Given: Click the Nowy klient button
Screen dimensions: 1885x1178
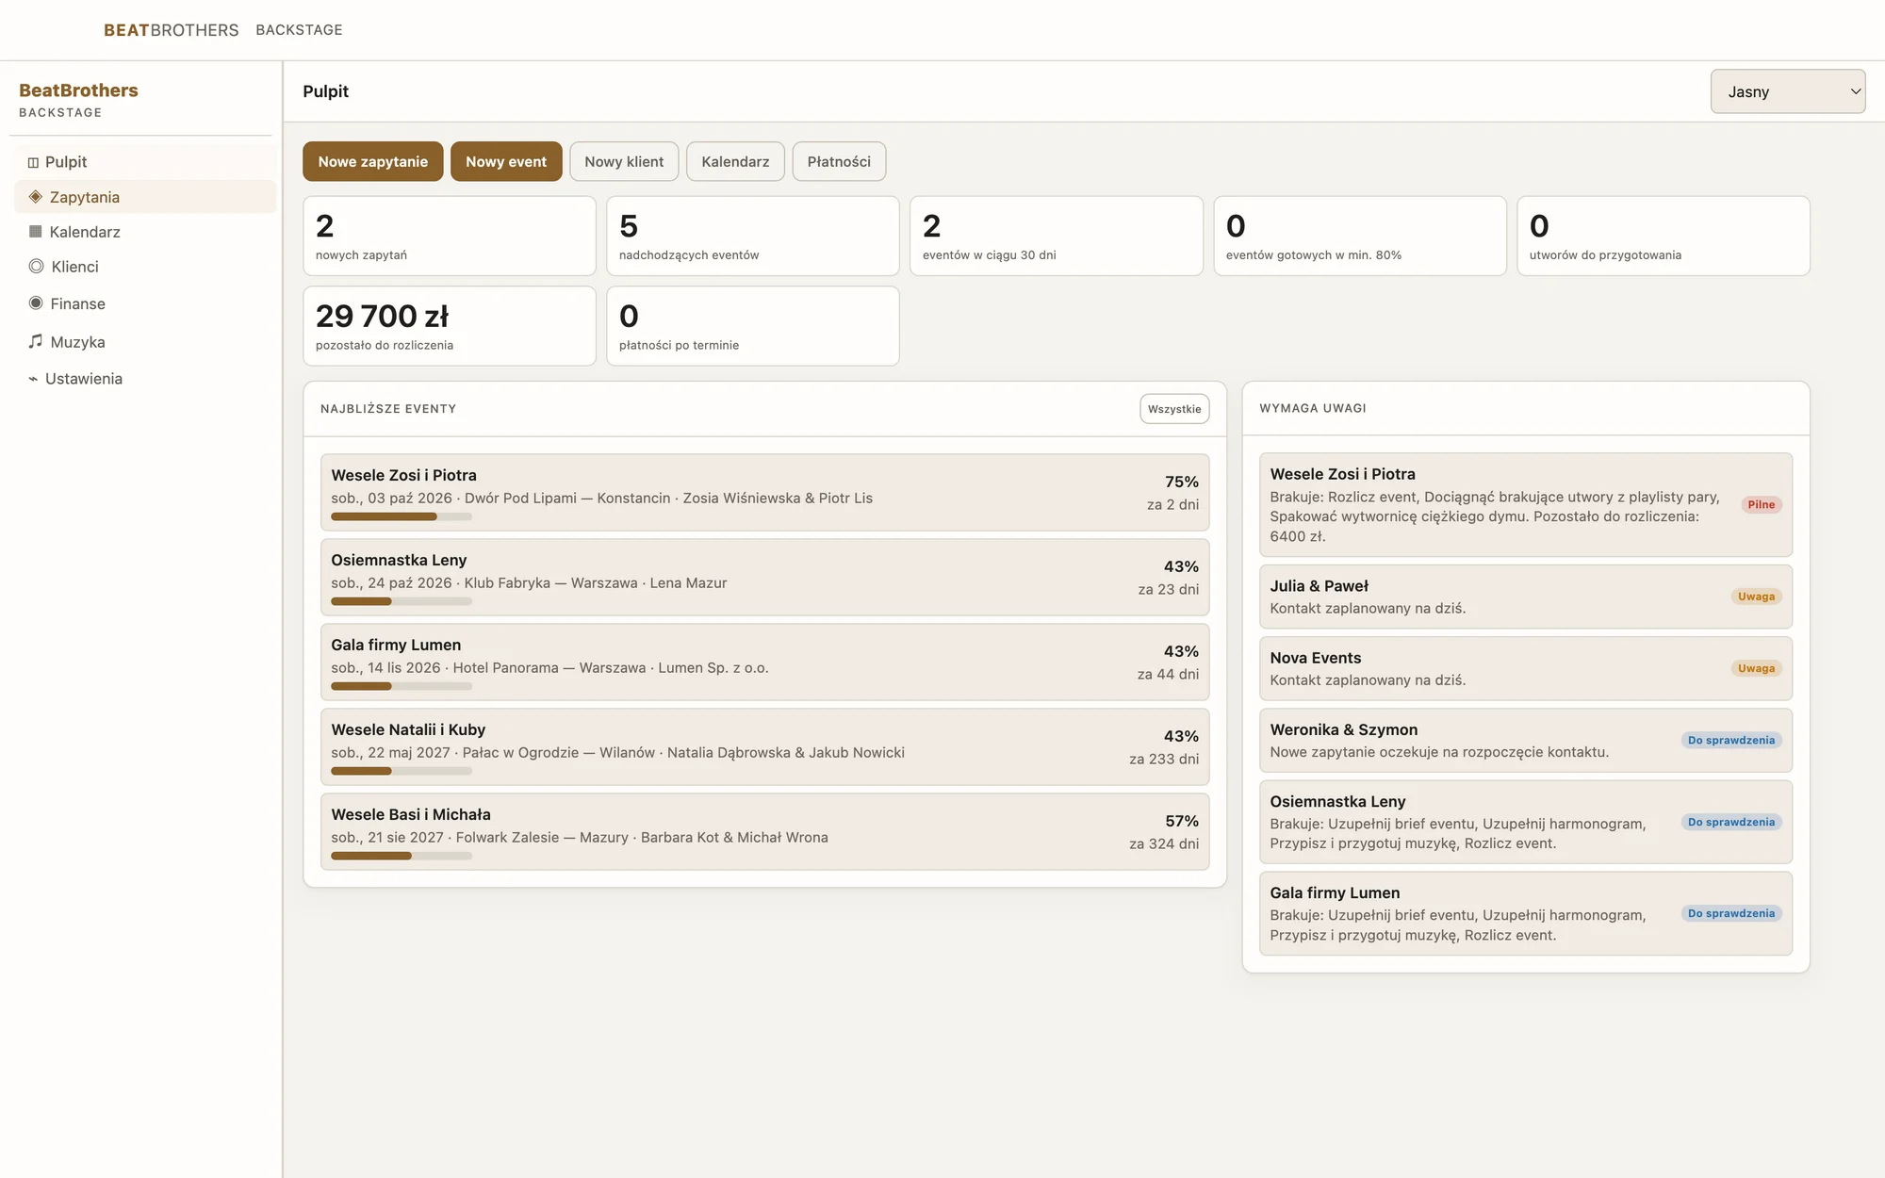Looking at the screenshot, I should click(624, 161).
